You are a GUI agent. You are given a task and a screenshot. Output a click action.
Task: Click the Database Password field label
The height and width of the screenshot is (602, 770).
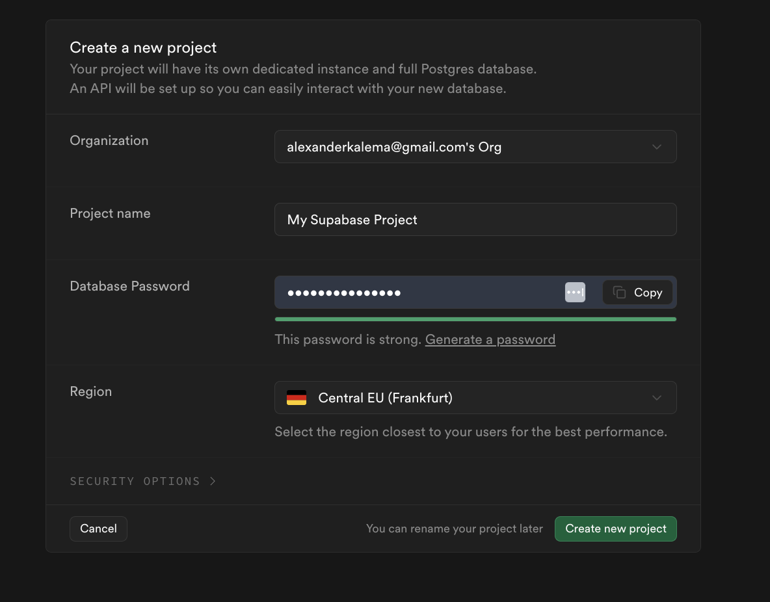pos(129,286)
